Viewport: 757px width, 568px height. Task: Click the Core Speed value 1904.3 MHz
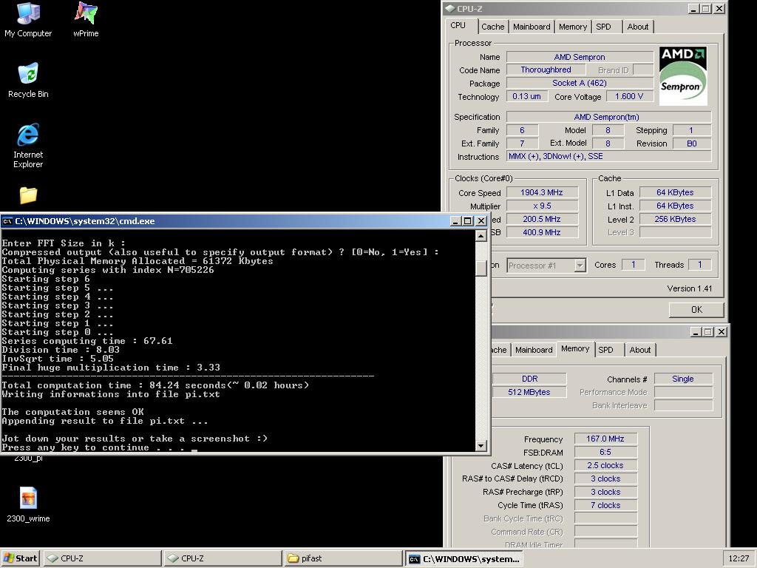pos(542,192)
